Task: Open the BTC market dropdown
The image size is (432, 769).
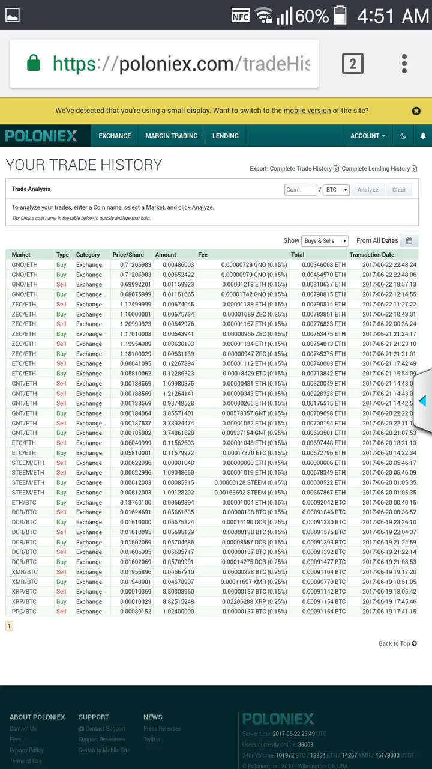Action: tap(336, 190)
